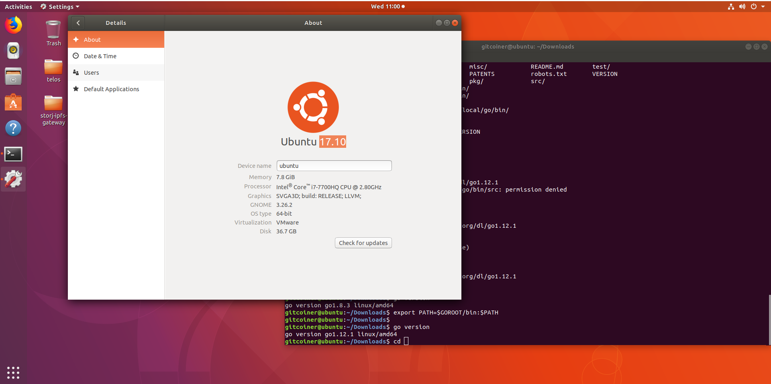Screen dimensions: 771x384
Task: Click the Processor value i7-7700HQ
Action: click(x=329, y=187)
